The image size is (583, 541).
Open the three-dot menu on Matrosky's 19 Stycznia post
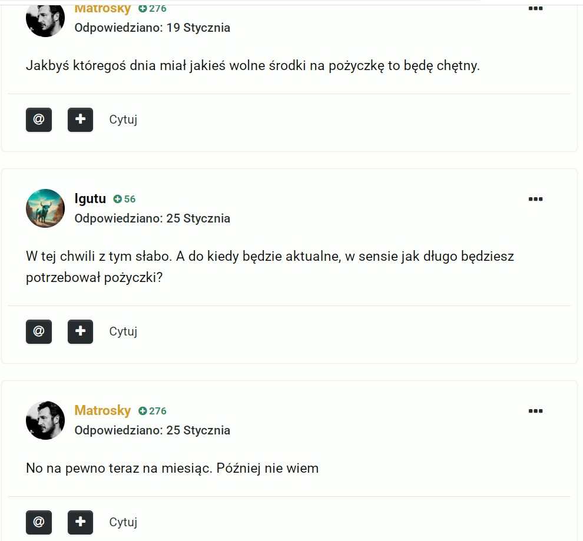(x=535, y=9)
